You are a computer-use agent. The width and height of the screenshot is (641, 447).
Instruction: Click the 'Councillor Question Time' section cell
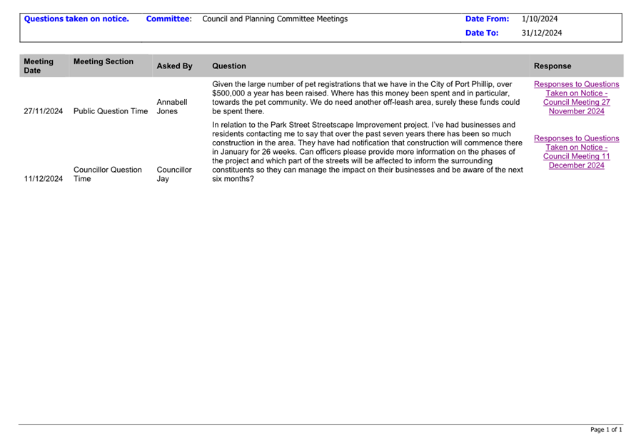pyautogui.click(x=108, y=175)
